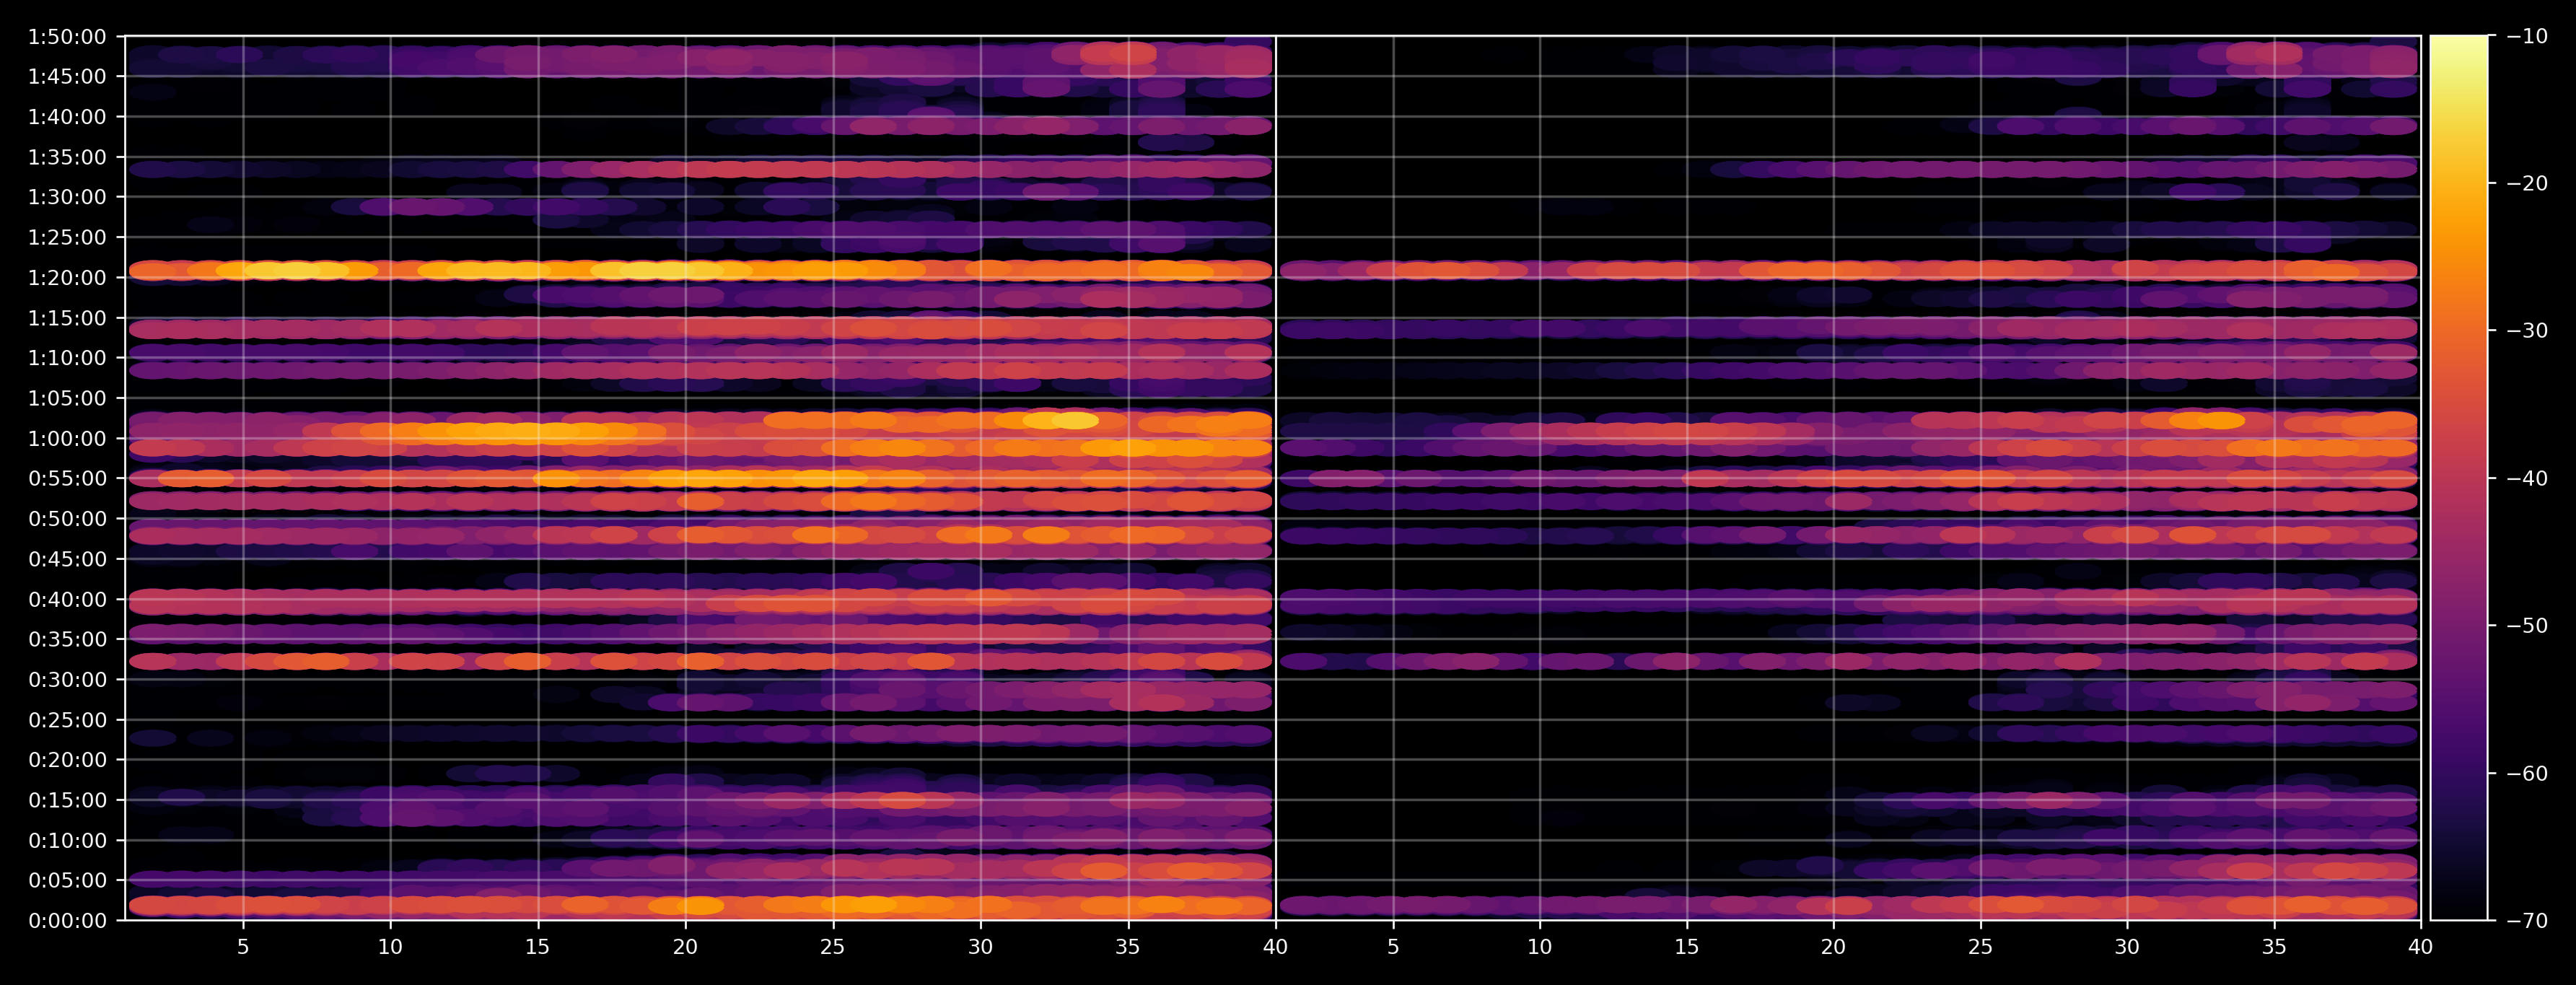Click x-axis tick 10 under the left heatmap
Image resolution: width=2576 pixels, height=985 pixels.
click(x=390, y=946)
